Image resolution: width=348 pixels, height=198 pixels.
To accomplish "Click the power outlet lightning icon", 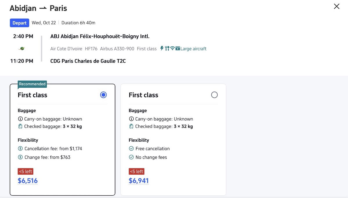I will pos(162,48).
